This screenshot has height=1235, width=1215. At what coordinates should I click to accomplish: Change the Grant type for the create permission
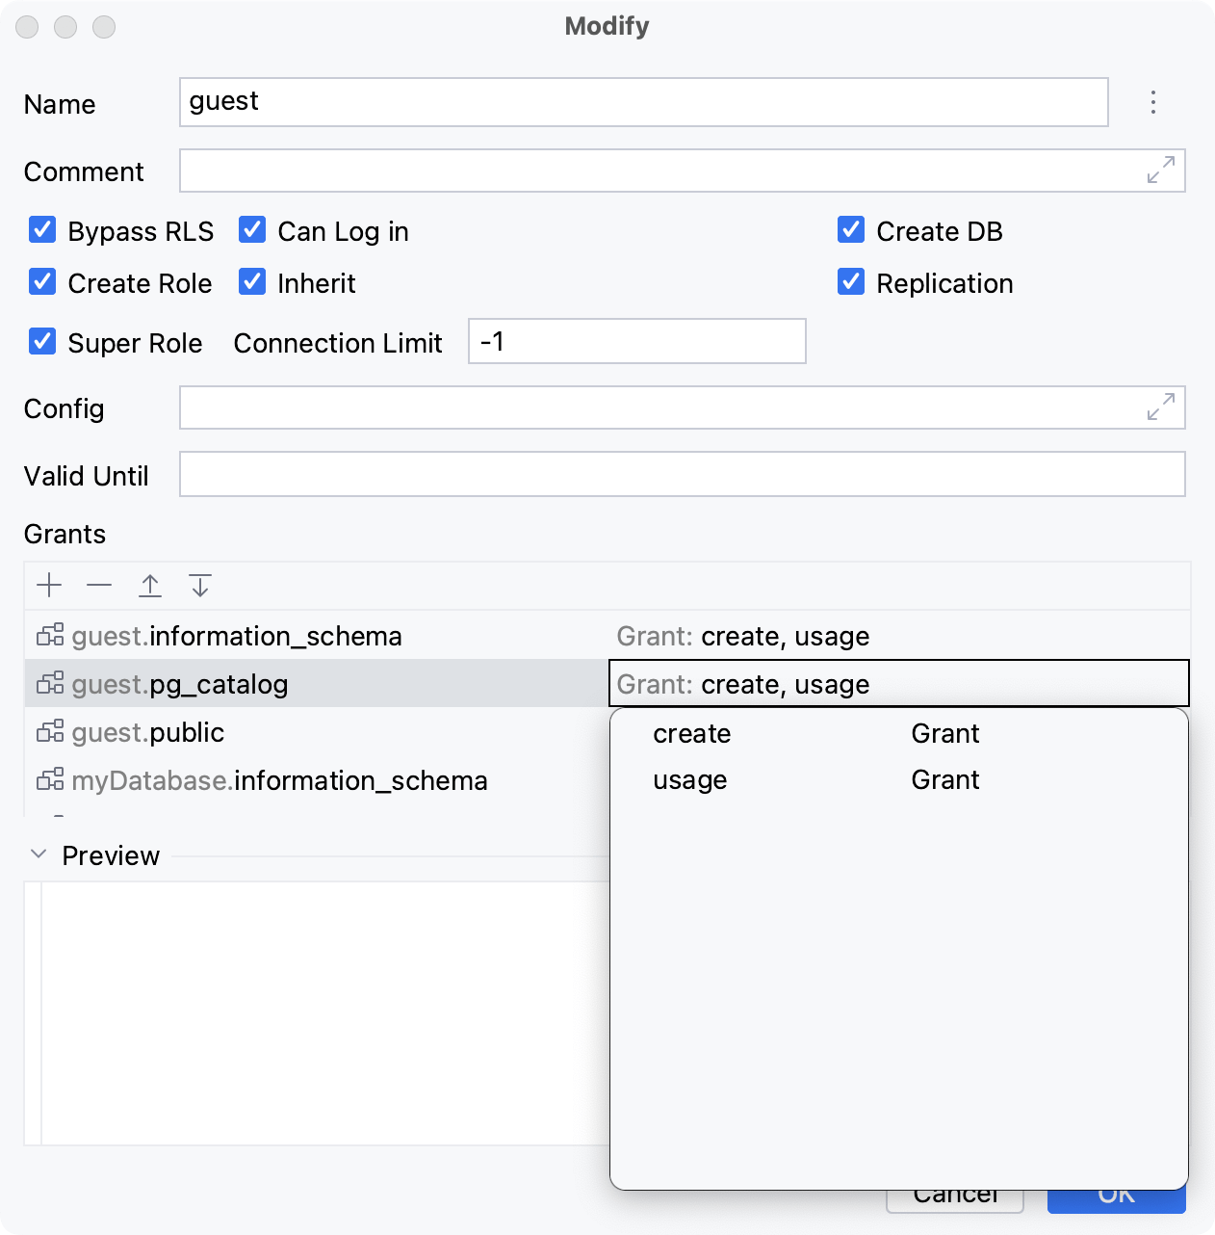[944, 733]
